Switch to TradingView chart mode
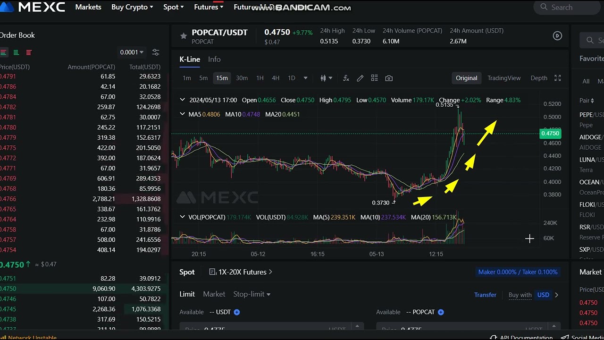The height and width of the screenshot is (340, 604). point(504,78)
